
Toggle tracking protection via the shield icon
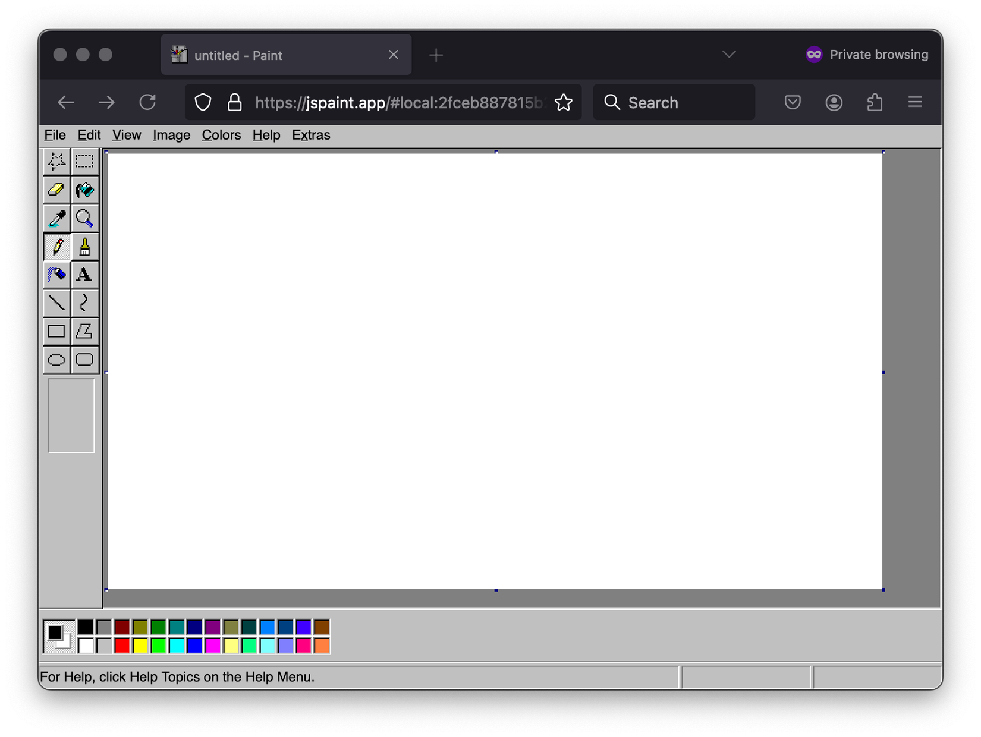tap(203, 102)
